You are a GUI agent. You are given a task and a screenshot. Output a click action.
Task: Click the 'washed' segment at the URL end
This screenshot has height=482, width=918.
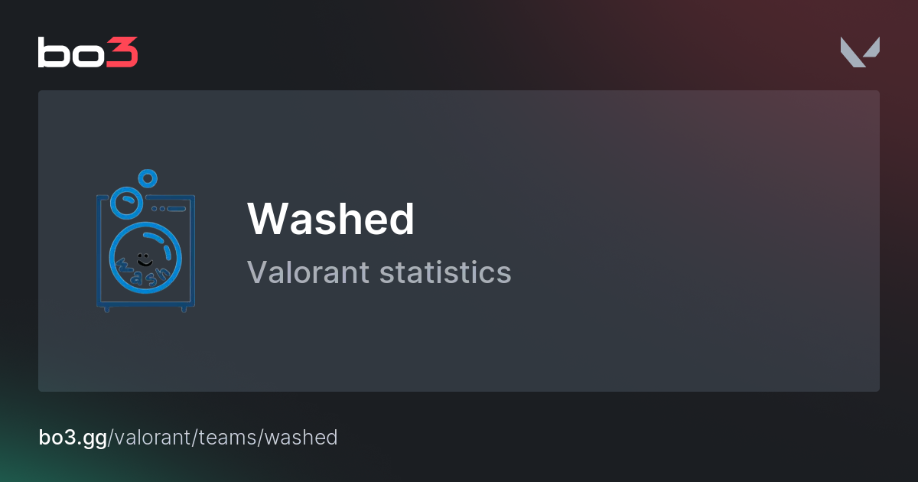pyautogui.click(x=301, y=437)
